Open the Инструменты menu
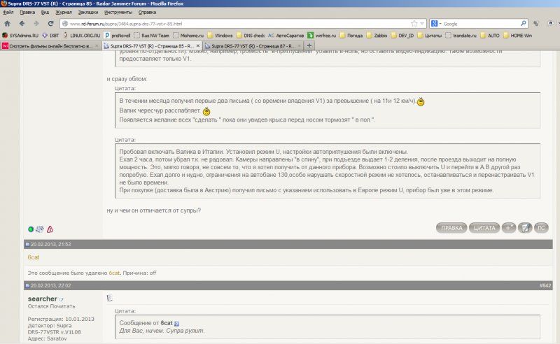560x344 pixels. [x=118, y=13]
